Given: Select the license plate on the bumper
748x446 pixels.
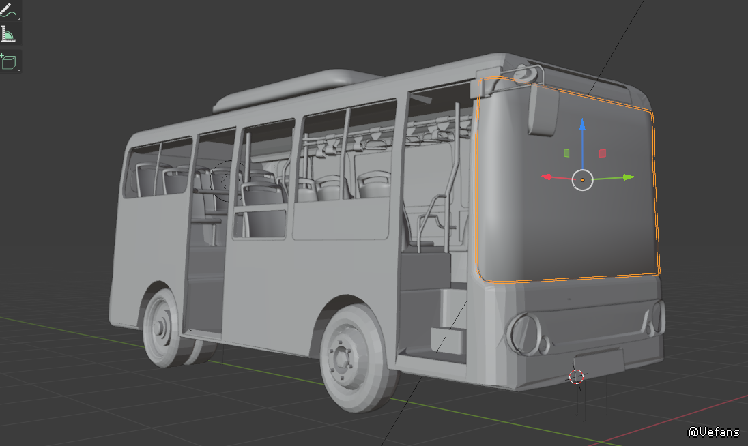Looking at the screenshot, I should 599,359.
